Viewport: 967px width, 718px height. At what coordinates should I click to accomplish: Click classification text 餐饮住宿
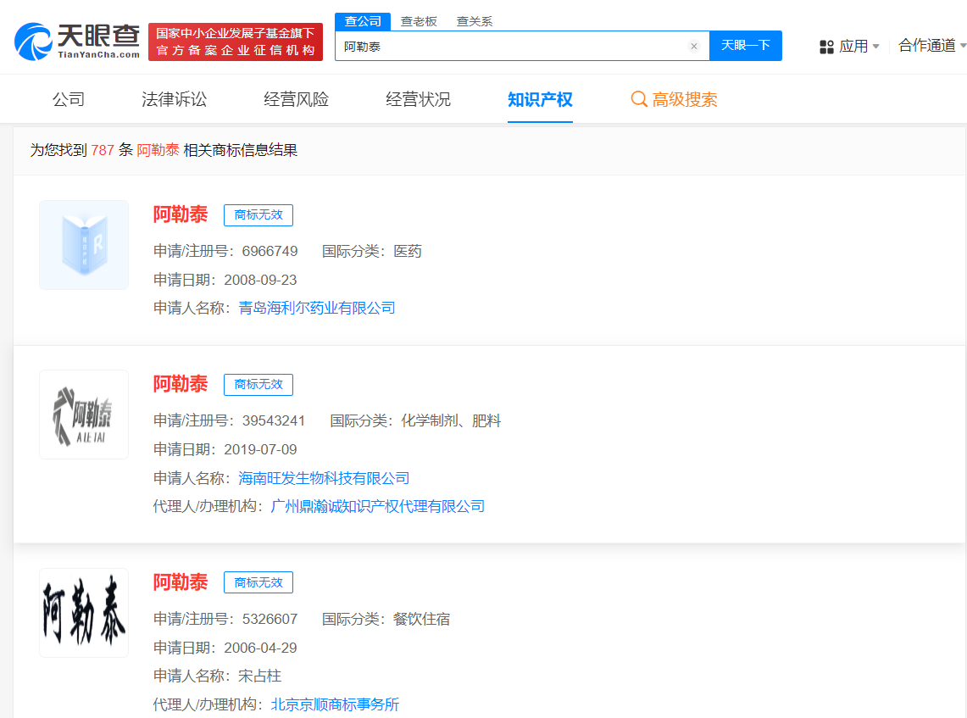[x=421, y=619]
